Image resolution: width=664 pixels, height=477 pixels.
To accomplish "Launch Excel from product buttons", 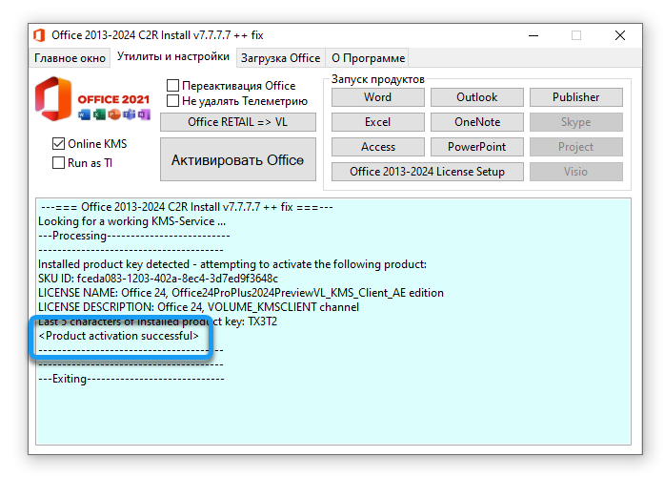I will pyautogui.click(x=378, y=122).
